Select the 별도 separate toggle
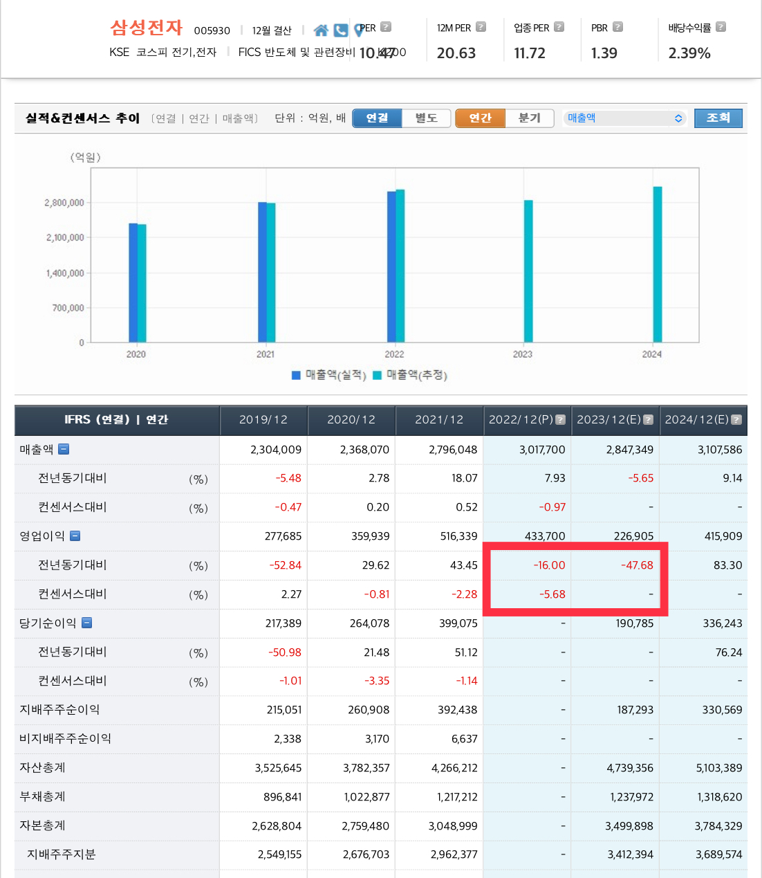 [426, 118]
